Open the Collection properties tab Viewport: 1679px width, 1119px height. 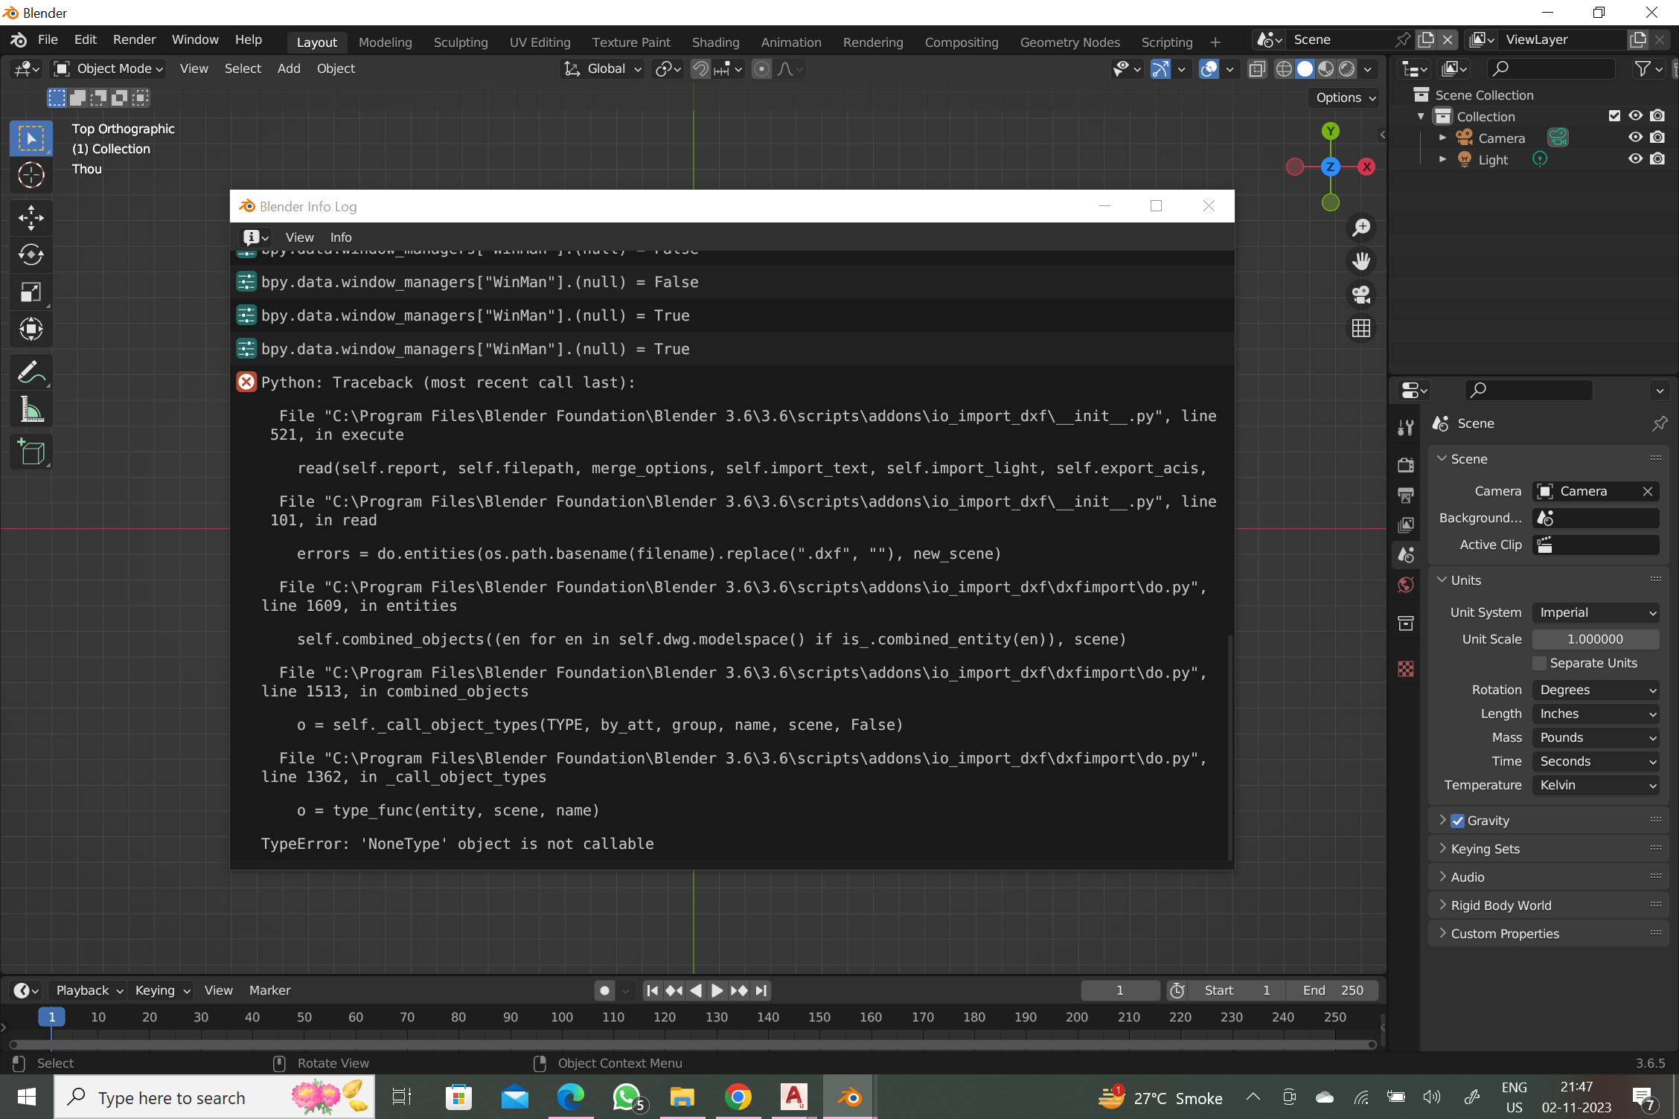(1406, 623)
